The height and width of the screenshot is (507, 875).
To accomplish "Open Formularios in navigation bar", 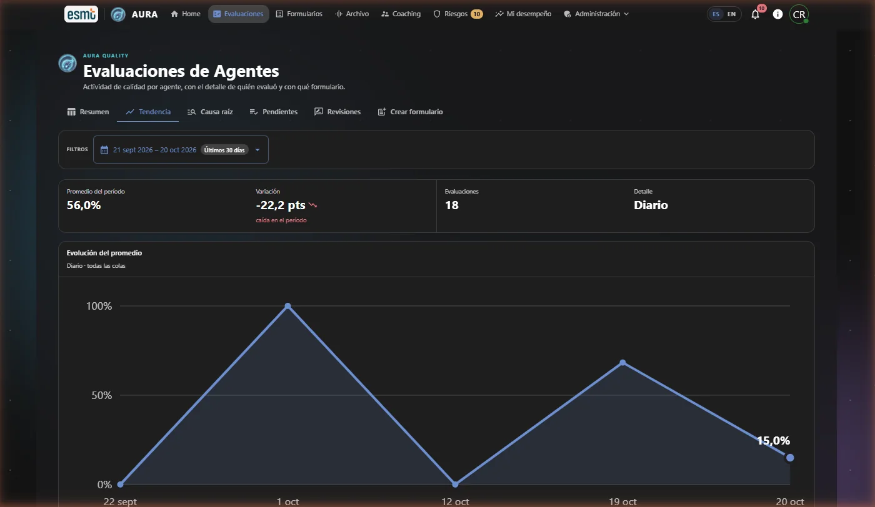I will [299, 14].
